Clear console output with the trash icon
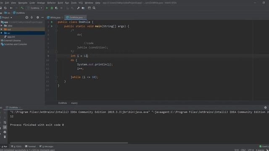269x151 pixels. click(5, 137)
